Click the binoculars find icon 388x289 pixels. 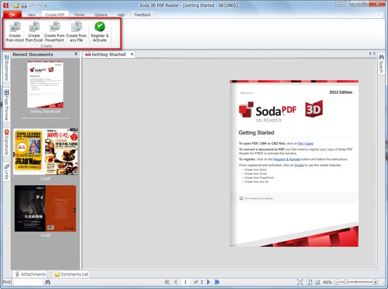[x=48, y=283]
